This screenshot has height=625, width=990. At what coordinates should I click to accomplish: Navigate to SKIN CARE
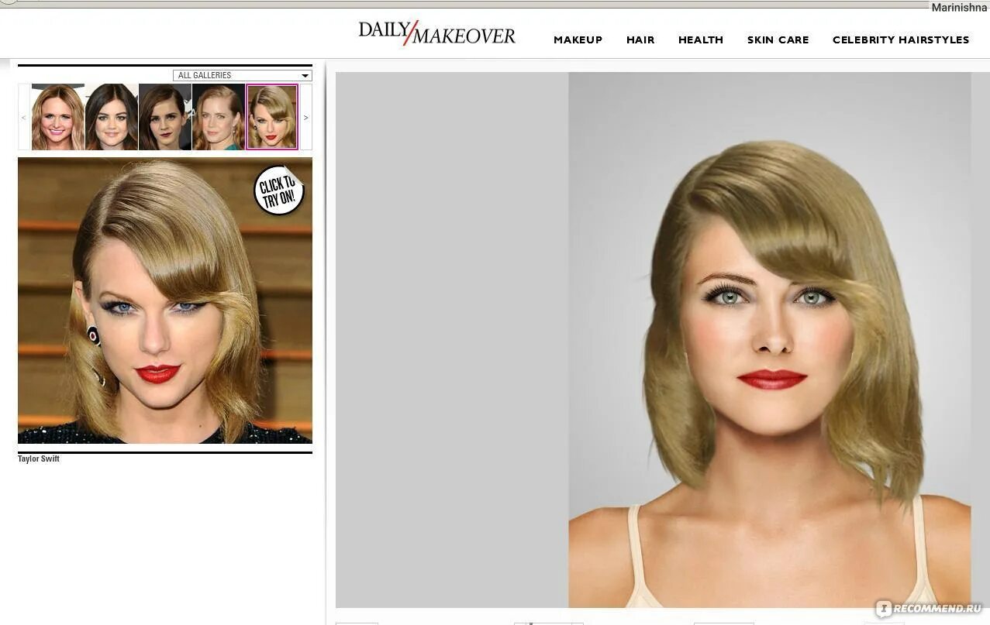click(778, 39)
